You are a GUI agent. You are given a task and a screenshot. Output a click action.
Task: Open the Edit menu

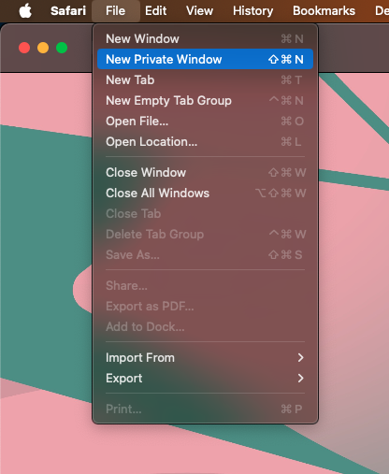[155, 11]
